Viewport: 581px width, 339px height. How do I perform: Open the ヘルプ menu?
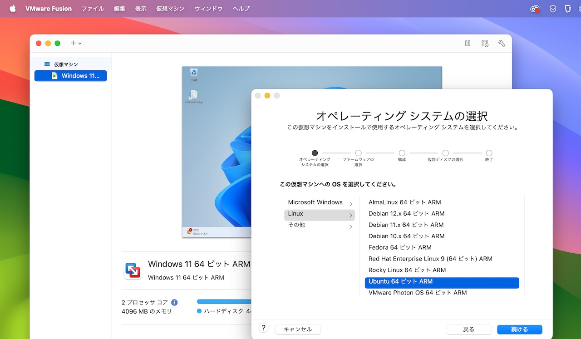[x=241, y=9]
